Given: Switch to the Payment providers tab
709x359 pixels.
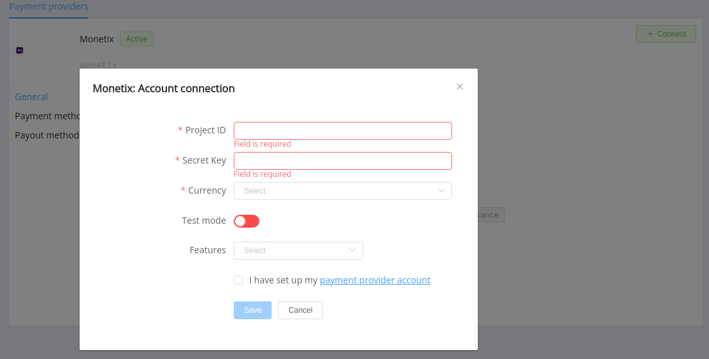Looking at the screenshot, I should tap(48, 7).
